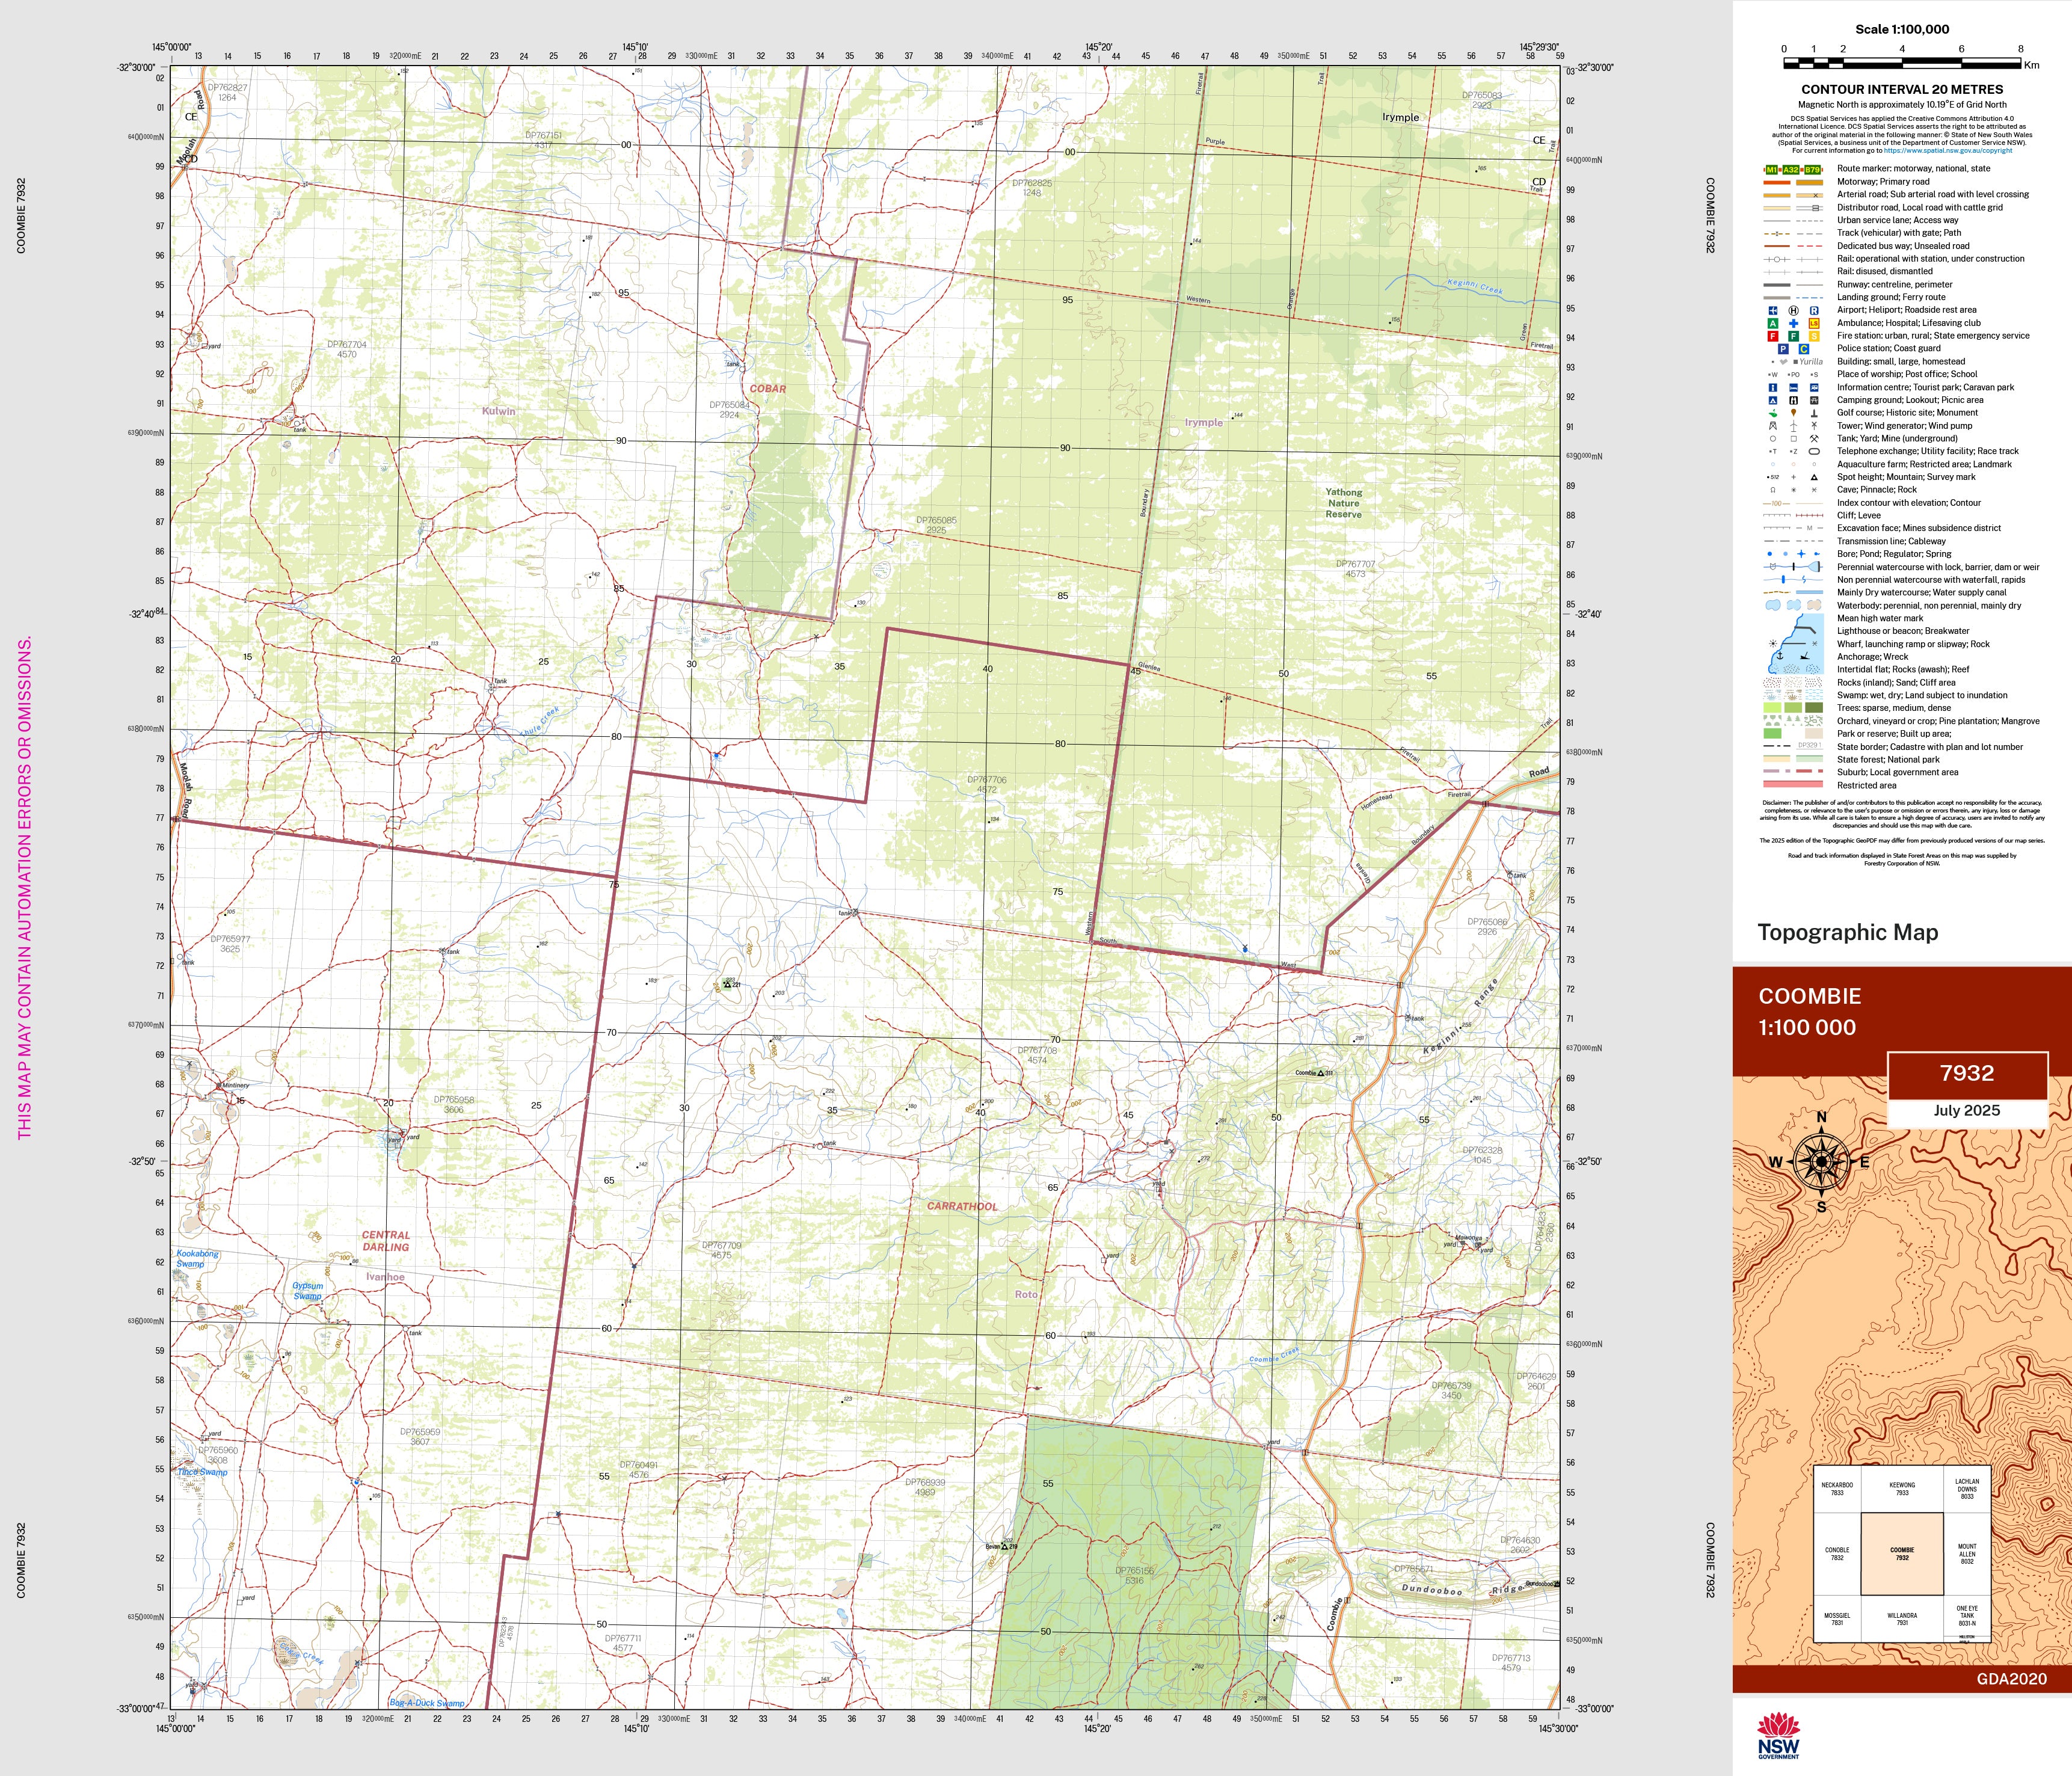Click the Golf course legend icon

[x=1773, y=413]
